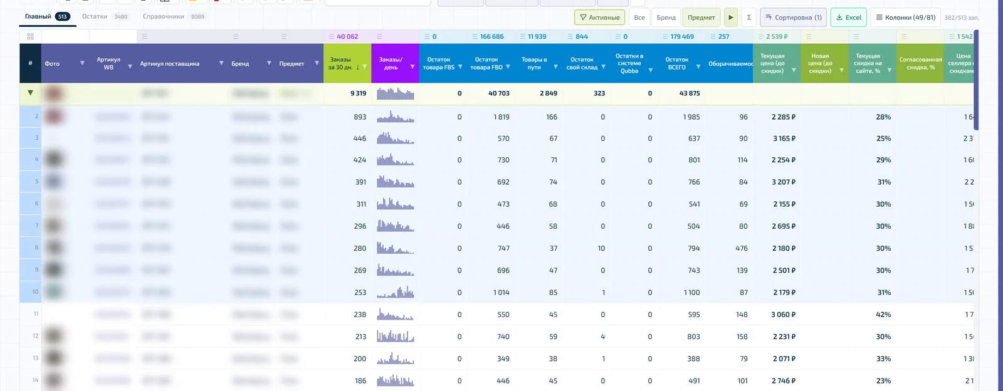
Task: Click the blurred product photo in row 4
Action: click(54, 160)
